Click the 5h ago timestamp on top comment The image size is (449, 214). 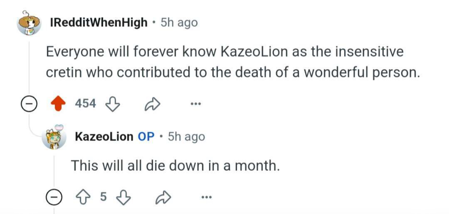click(179, 22)
